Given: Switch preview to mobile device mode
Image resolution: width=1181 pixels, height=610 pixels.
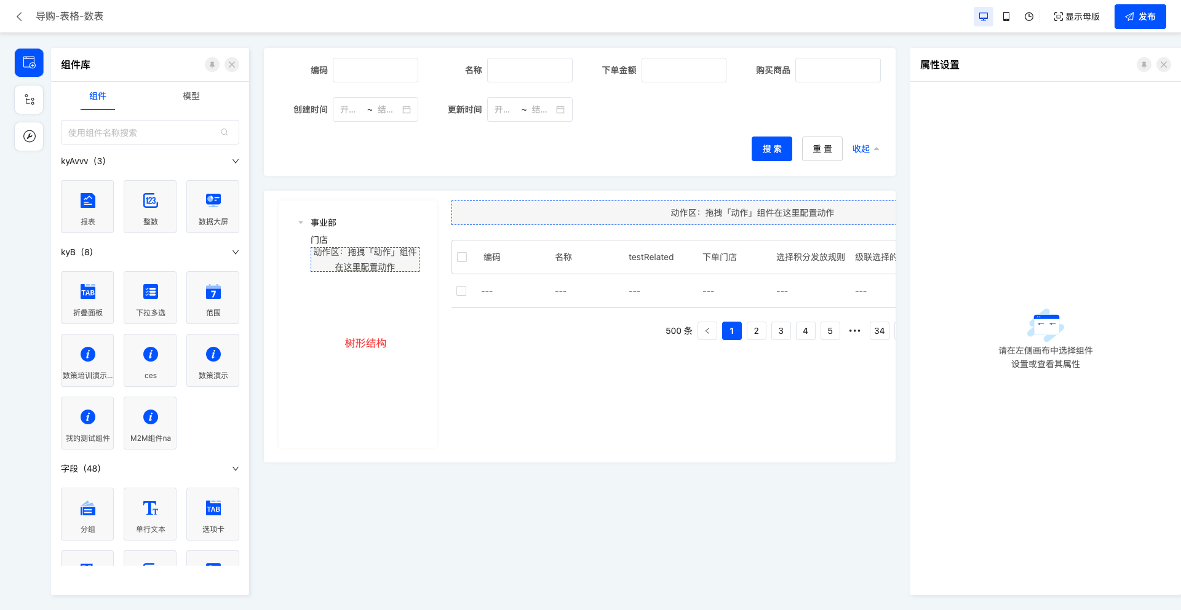Looking at the screenshot, I should point(1006,17).
